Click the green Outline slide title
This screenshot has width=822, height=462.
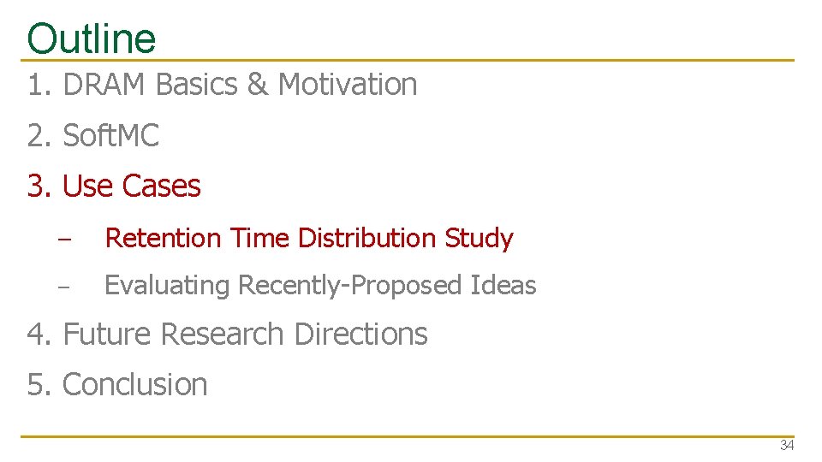click(x=92, y=38)
